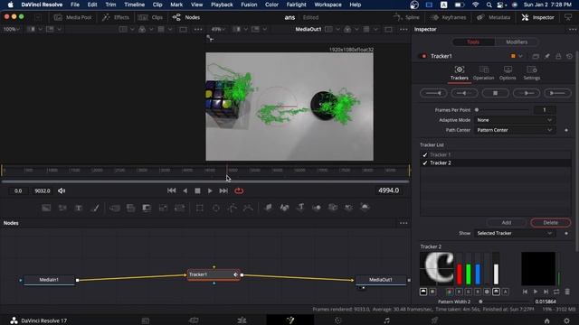Add an Ellipse mask from the toolbar
The width and height of the screenshot is (579, 325).
pyautogui.click(x=216, y=208)
